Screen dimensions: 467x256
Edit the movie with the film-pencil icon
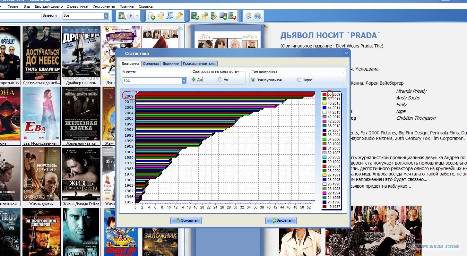[x=213, y=15]
